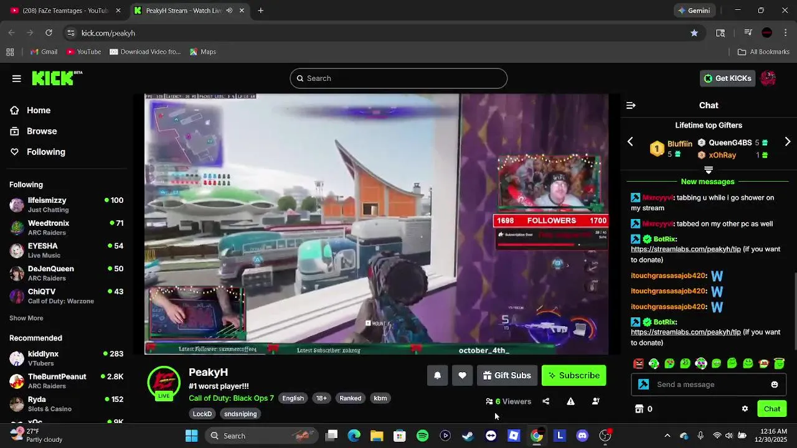Click the angry red face emote
The width and height of the screenshot is (797, 448).
coord(638,363)
